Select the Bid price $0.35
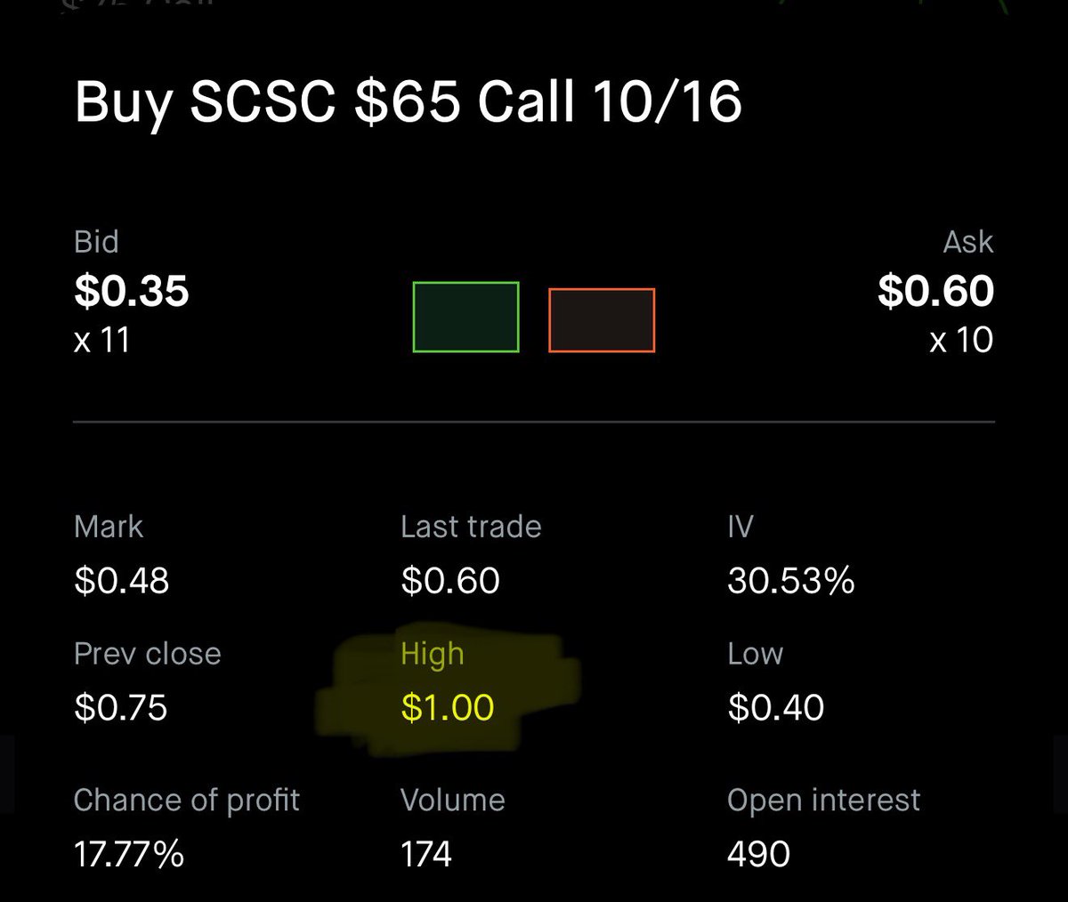 point(132,291)
